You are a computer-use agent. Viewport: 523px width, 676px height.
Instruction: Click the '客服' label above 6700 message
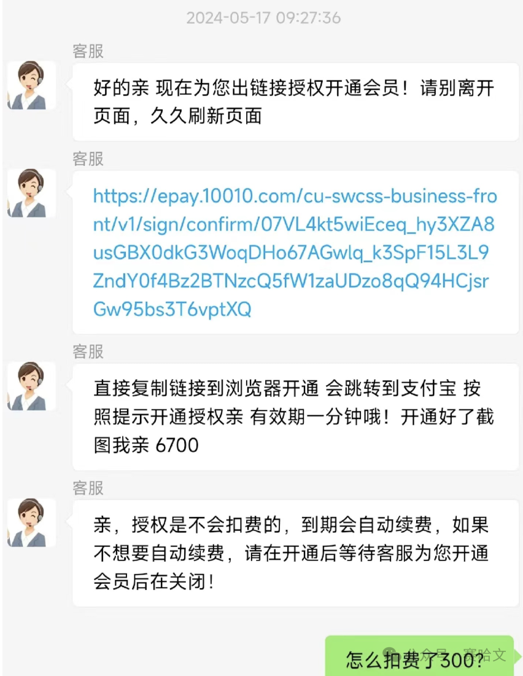tap(88, 352)
